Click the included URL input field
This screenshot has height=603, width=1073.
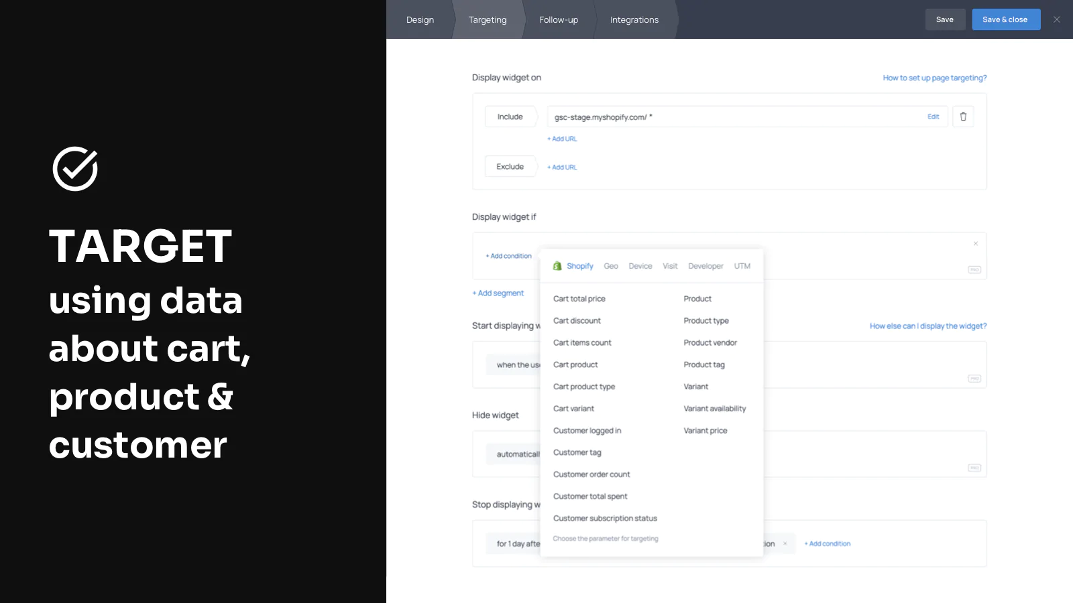point(731,117)
